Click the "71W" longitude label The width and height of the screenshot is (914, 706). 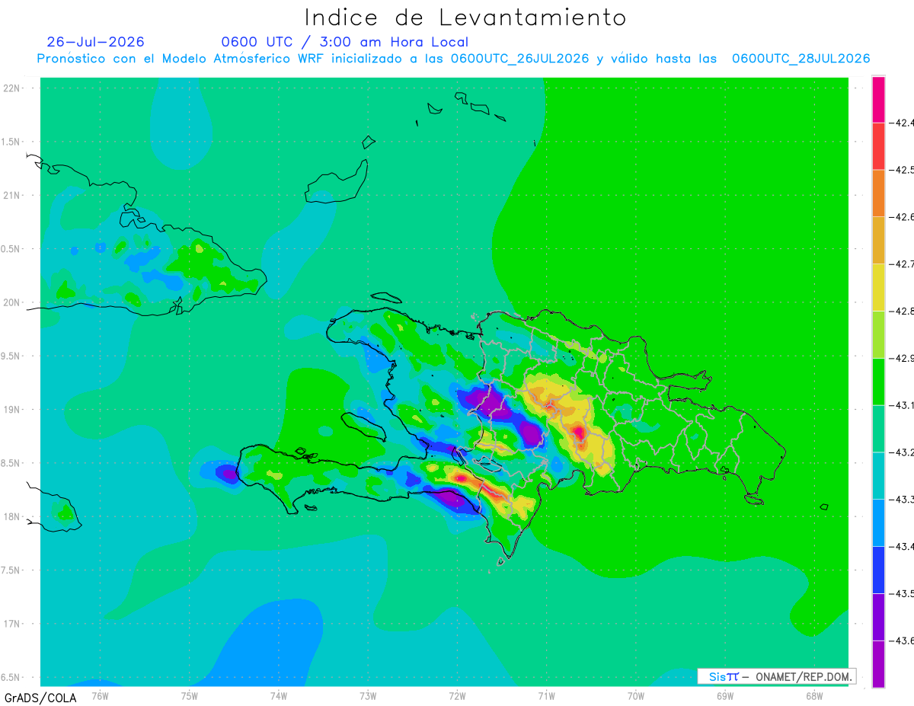(x=546, y=696)
